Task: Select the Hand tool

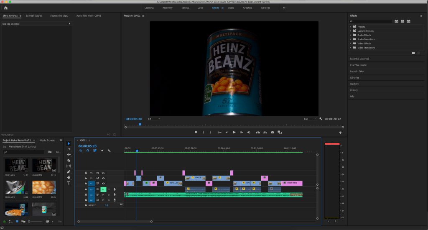Action: (69, 177)
